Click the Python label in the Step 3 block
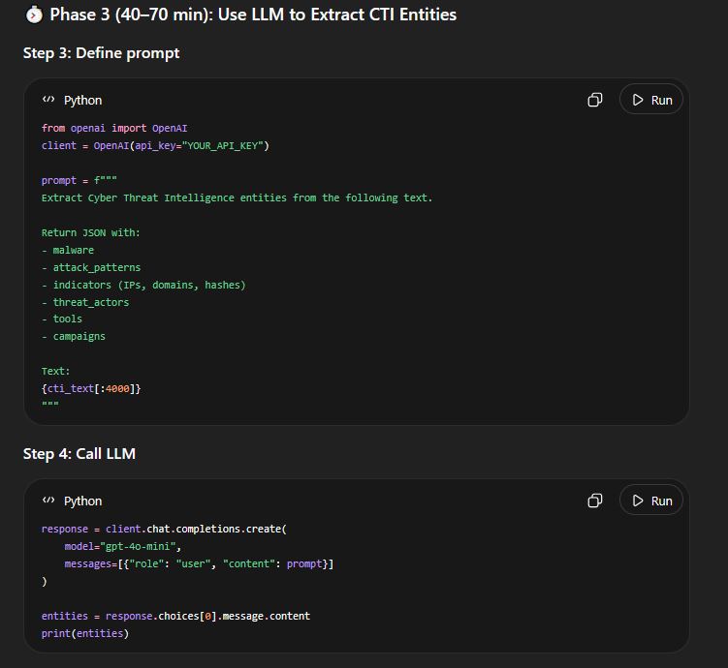 (82, 100)
